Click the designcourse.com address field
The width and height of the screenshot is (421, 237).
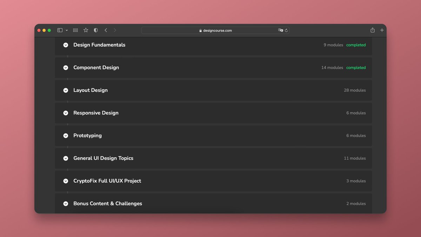(x=215, y=30)
